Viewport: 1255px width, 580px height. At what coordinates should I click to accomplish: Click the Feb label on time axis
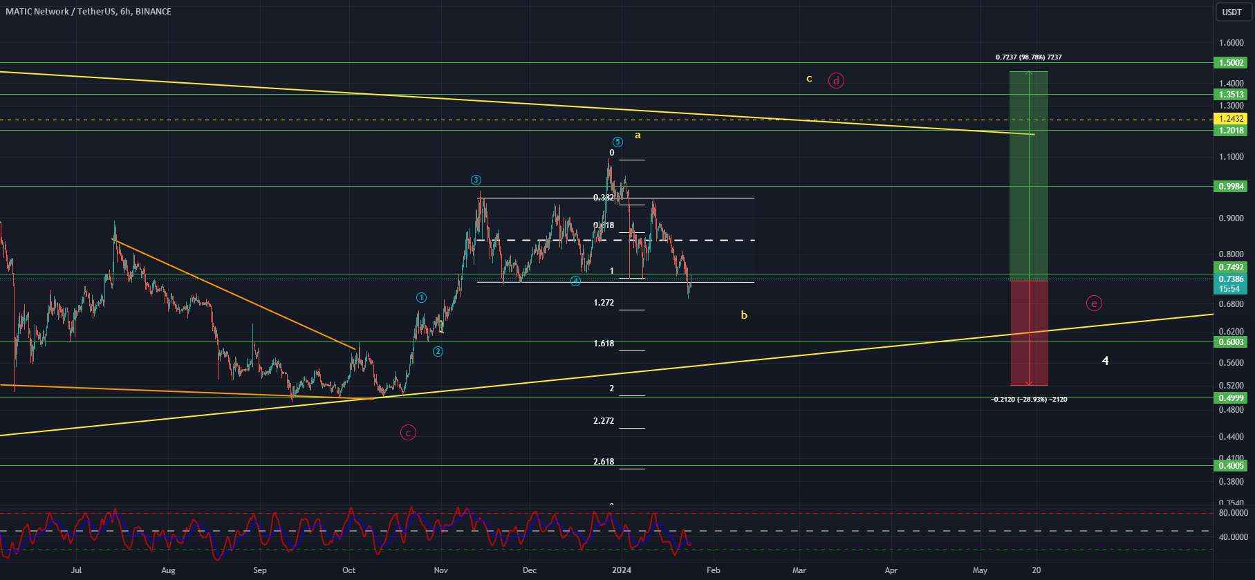click(x=713, y=570)
